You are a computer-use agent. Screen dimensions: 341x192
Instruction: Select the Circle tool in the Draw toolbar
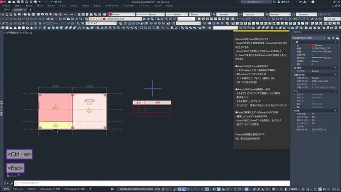tap(27, 19)
